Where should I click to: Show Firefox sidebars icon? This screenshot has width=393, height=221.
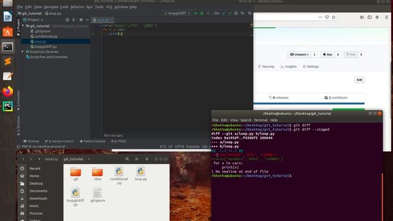click(370, 17)
